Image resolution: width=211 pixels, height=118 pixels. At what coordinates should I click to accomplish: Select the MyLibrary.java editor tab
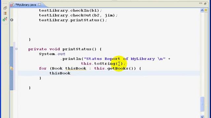click(26, 5)
